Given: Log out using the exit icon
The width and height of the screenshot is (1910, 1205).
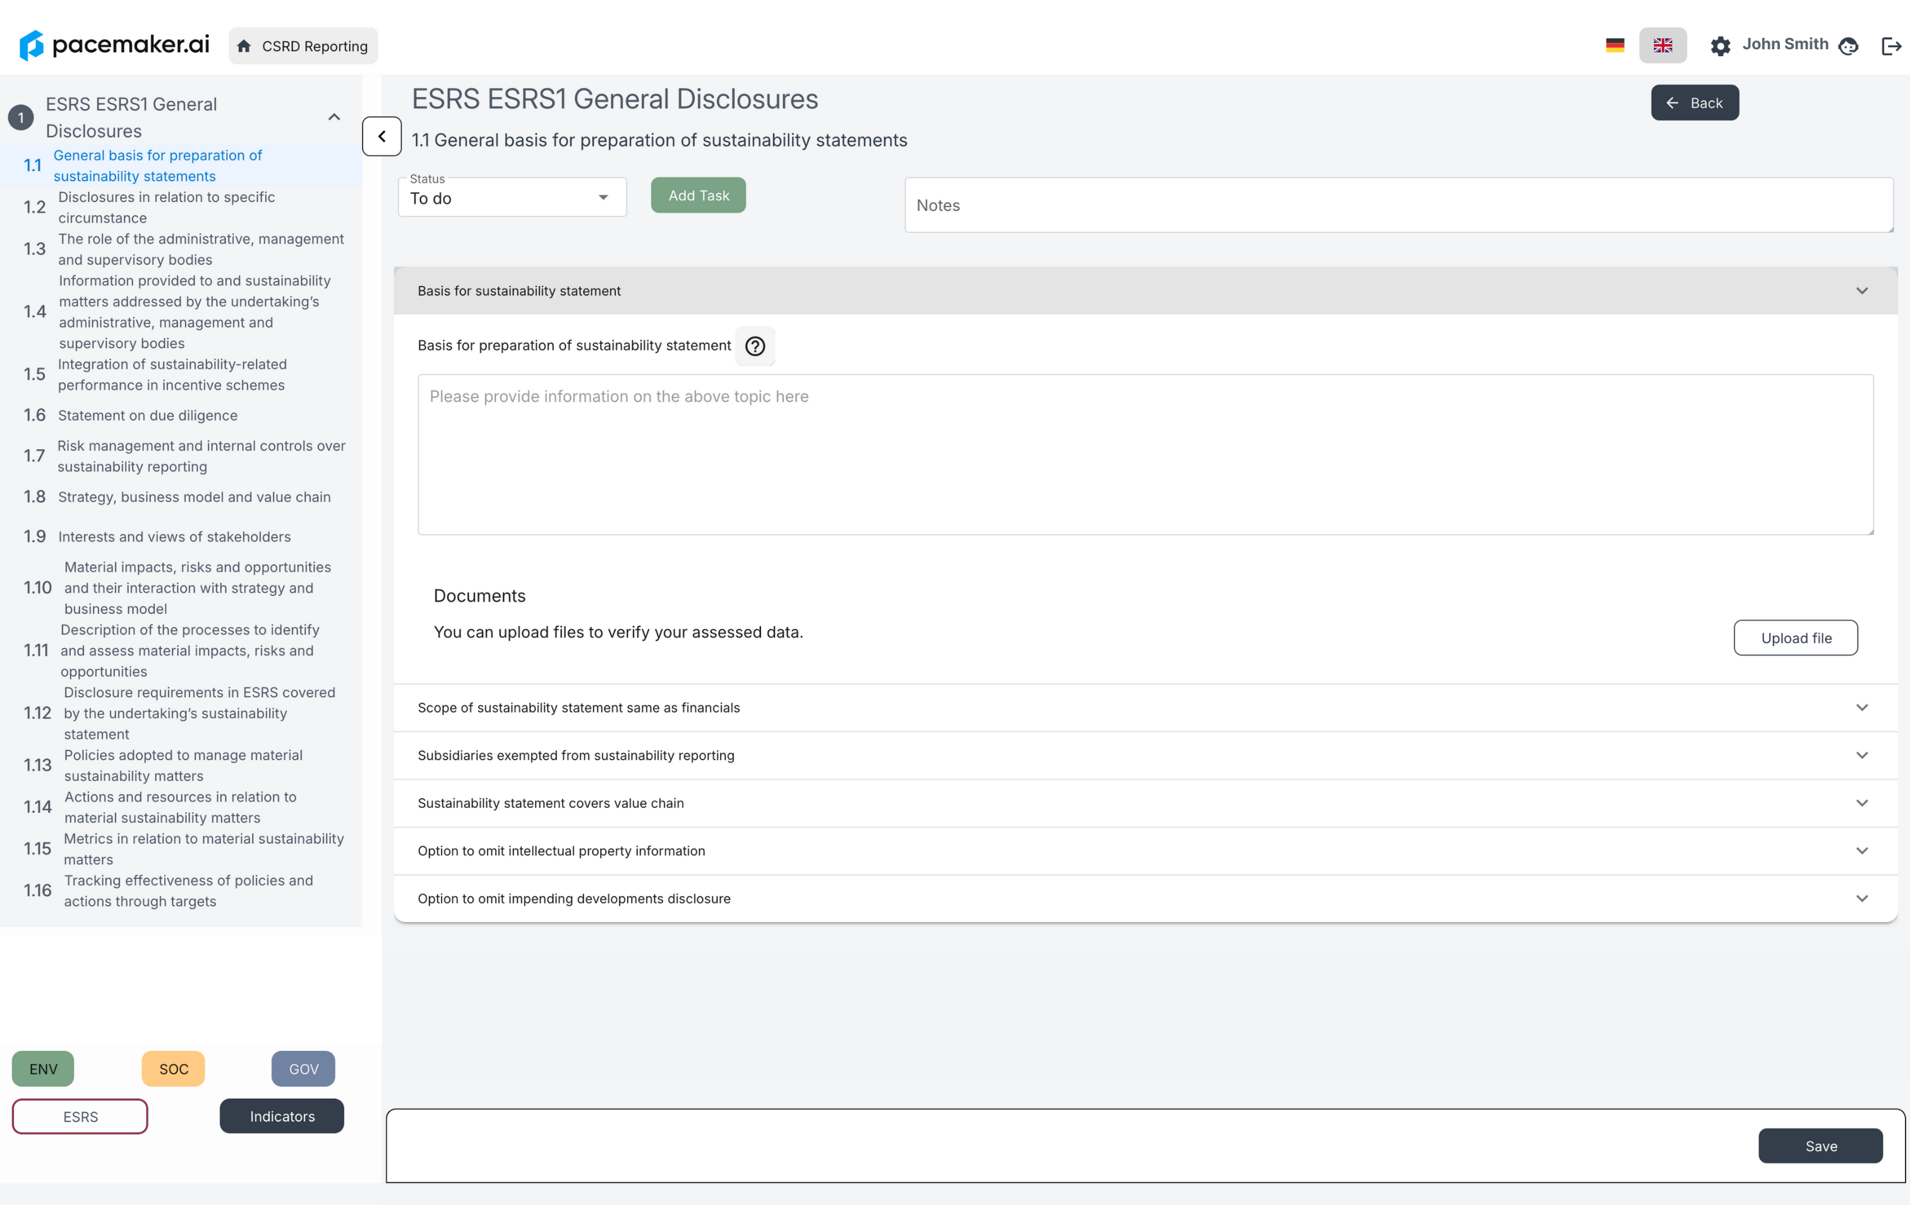Looking at the screenshot, I should coord(1891,46).
